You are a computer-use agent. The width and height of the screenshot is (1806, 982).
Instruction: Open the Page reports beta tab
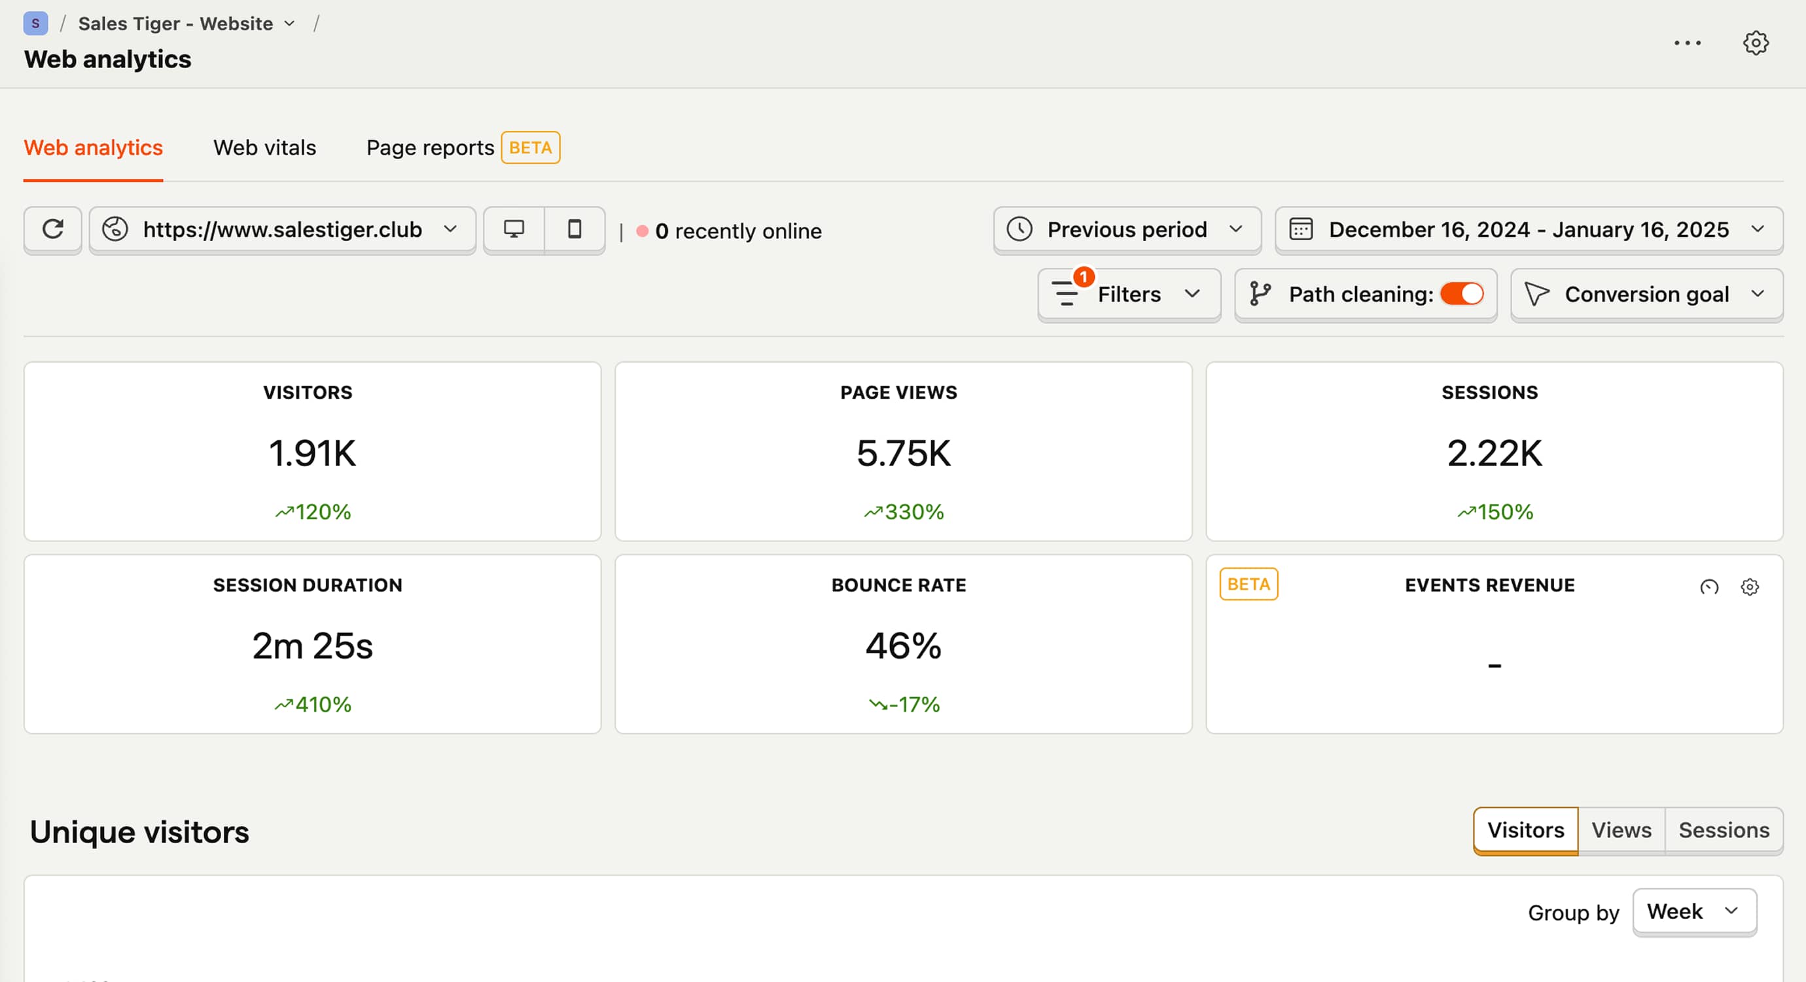tap(430, 148)
